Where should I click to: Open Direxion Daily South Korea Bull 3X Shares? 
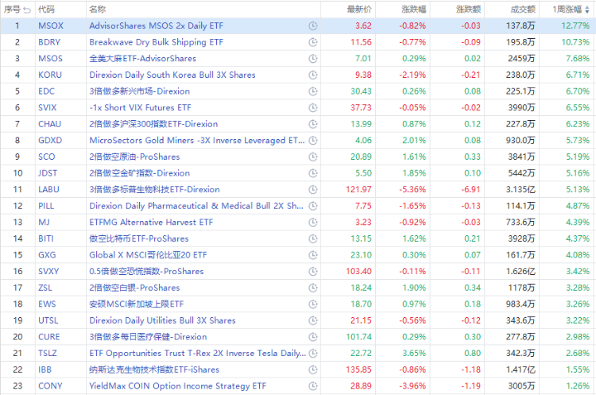pyautogui.click(x=172, y=75)
